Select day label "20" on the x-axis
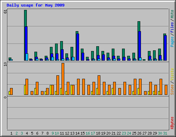Screen dimensions: 176x137 click(108, 133)
